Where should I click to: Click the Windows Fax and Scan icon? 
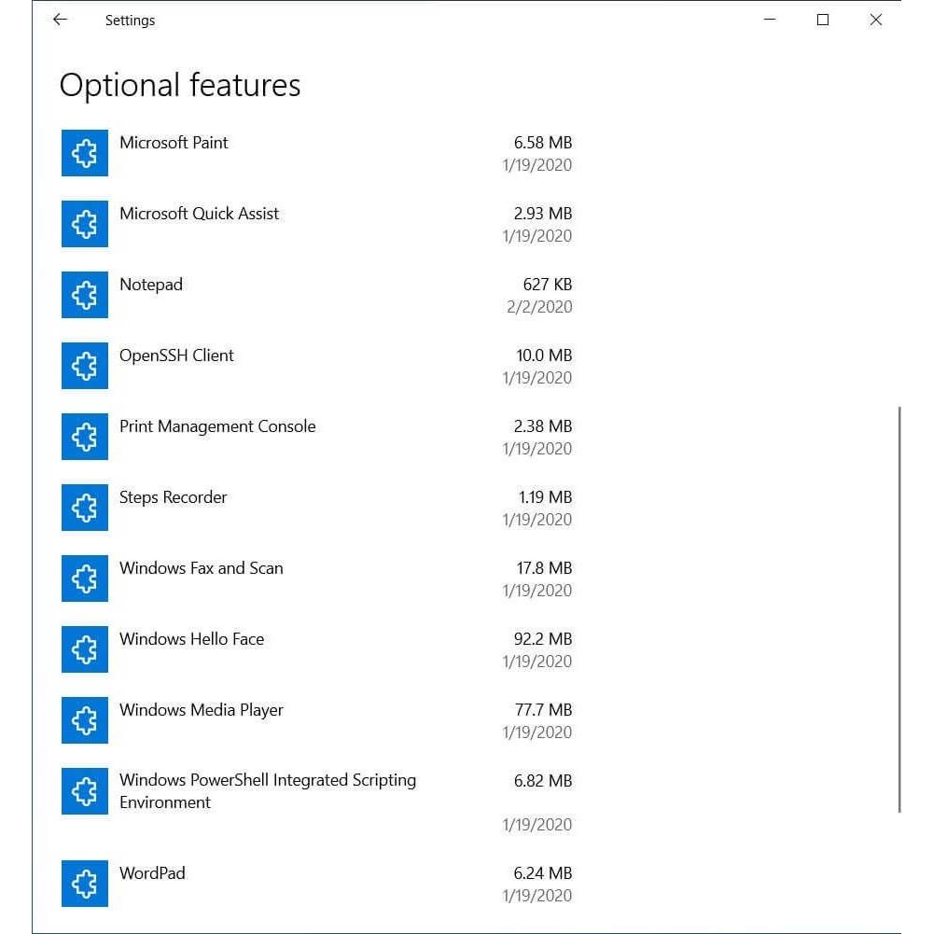(85, 579)
